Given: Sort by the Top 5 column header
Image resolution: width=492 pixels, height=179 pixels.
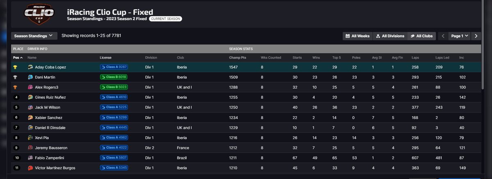Looking at the screenshot, I should [x=337, y=58].
